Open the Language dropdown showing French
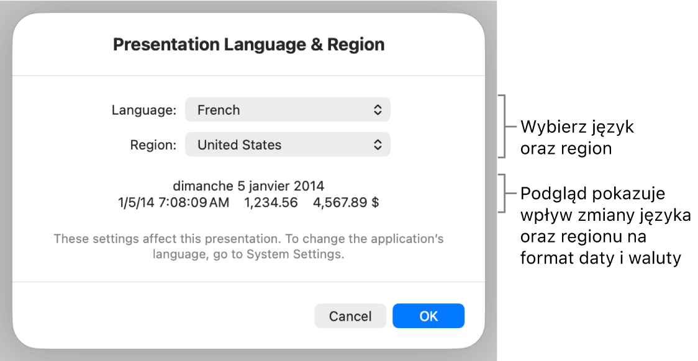Screen dimensions: 698x361 point(288,110)
